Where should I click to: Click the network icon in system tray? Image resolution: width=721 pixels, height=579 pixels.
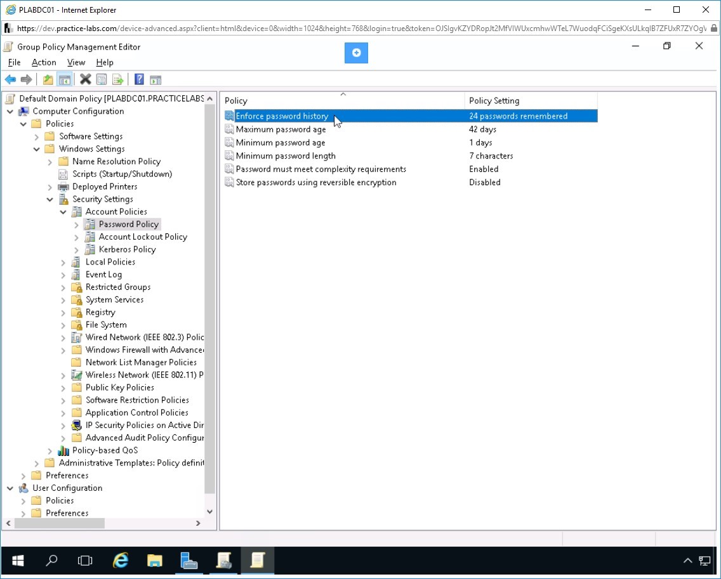point(704,561)
